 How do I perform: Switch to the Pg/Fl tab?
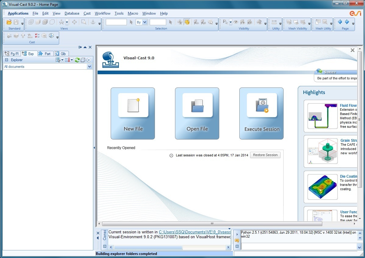pyautogui.click(x=12, y=54)
